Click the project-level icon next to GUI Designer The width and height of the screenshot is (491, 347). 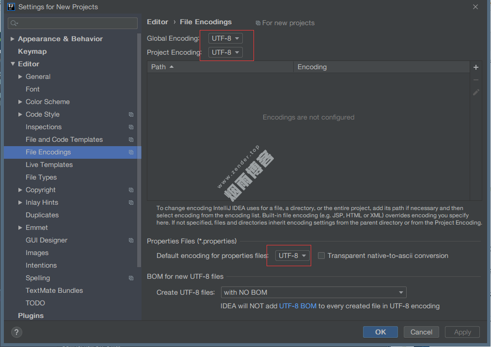coord(131,241)
